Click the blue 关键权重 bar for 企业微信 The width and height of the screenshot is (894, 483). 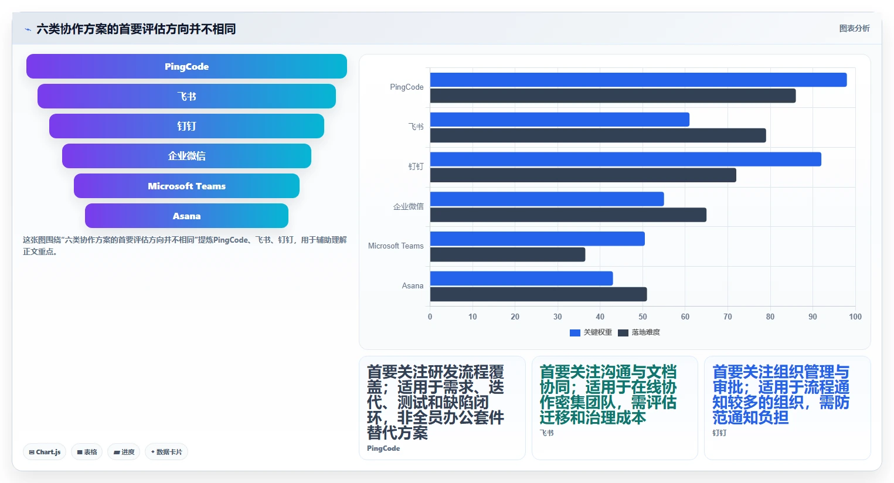[x=547, y=199]
